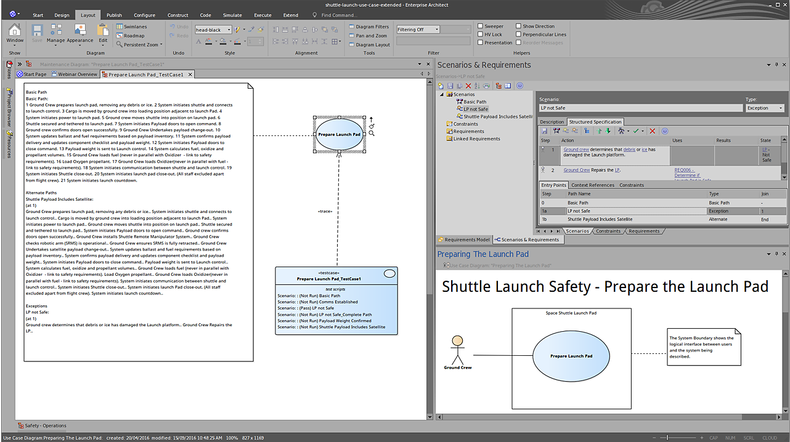Click the search magnifier beside Prepare Launch Pad
Viewport: 790px width, 442px height.
pyautogui.click(x=372, y=134)
